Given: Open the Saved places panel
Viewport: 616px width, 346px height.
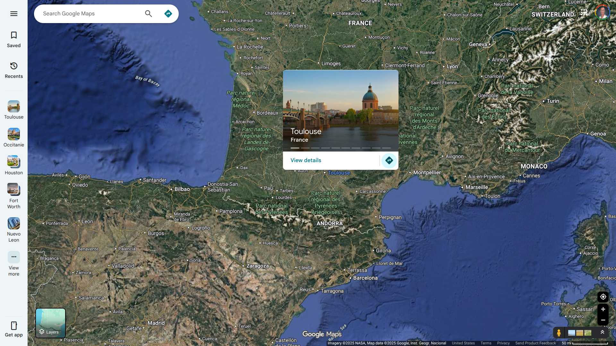Looking at the screenshot, I should pyautogui.click(x=13, y=39).
